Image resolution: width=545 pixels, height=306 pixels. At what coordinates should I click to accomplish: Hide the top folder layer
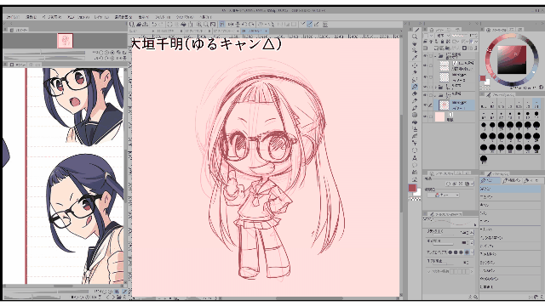425,56
